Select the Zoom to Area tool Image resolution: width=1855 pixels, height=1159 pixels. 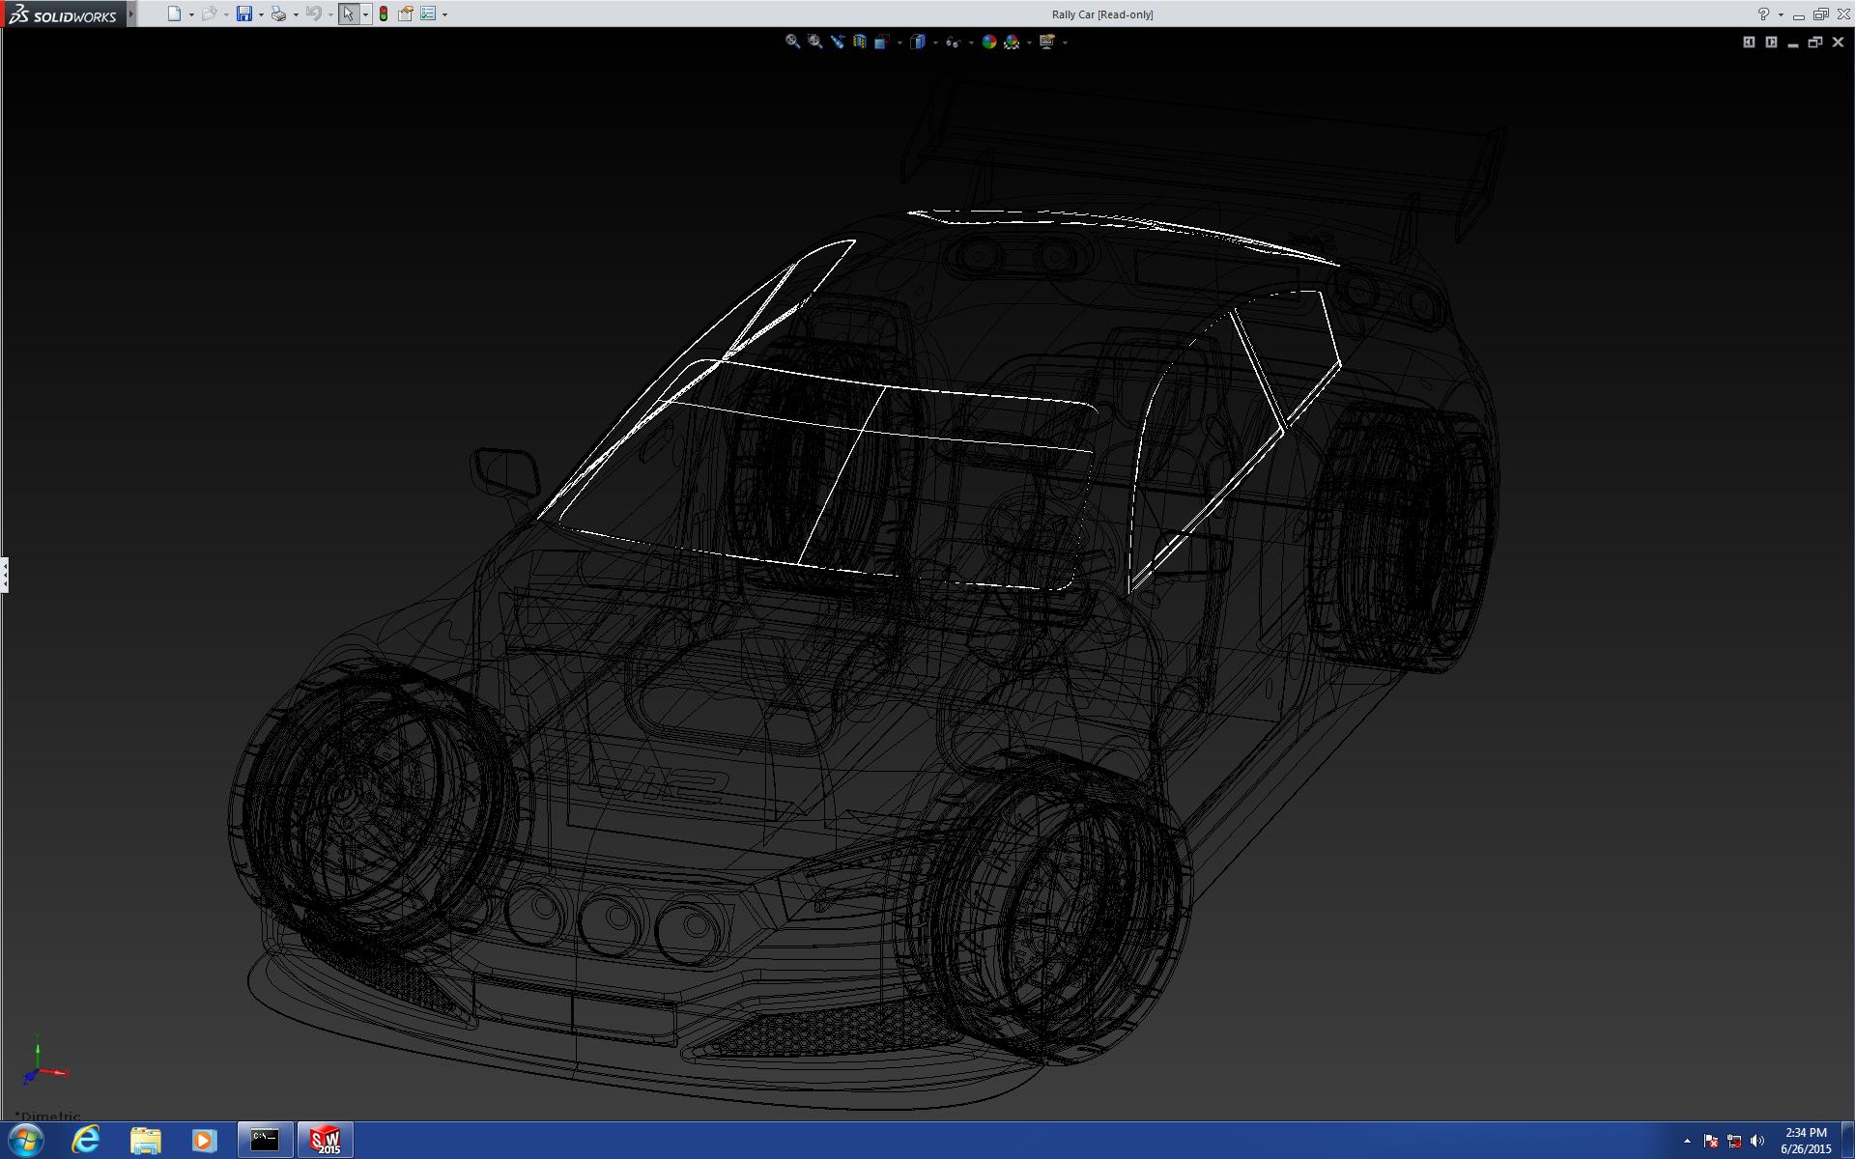pos(814,42)
